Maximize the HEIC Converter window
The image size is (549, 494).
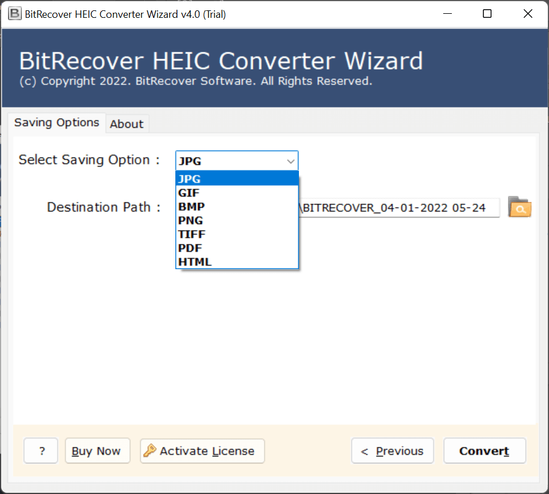coord(487,14)
